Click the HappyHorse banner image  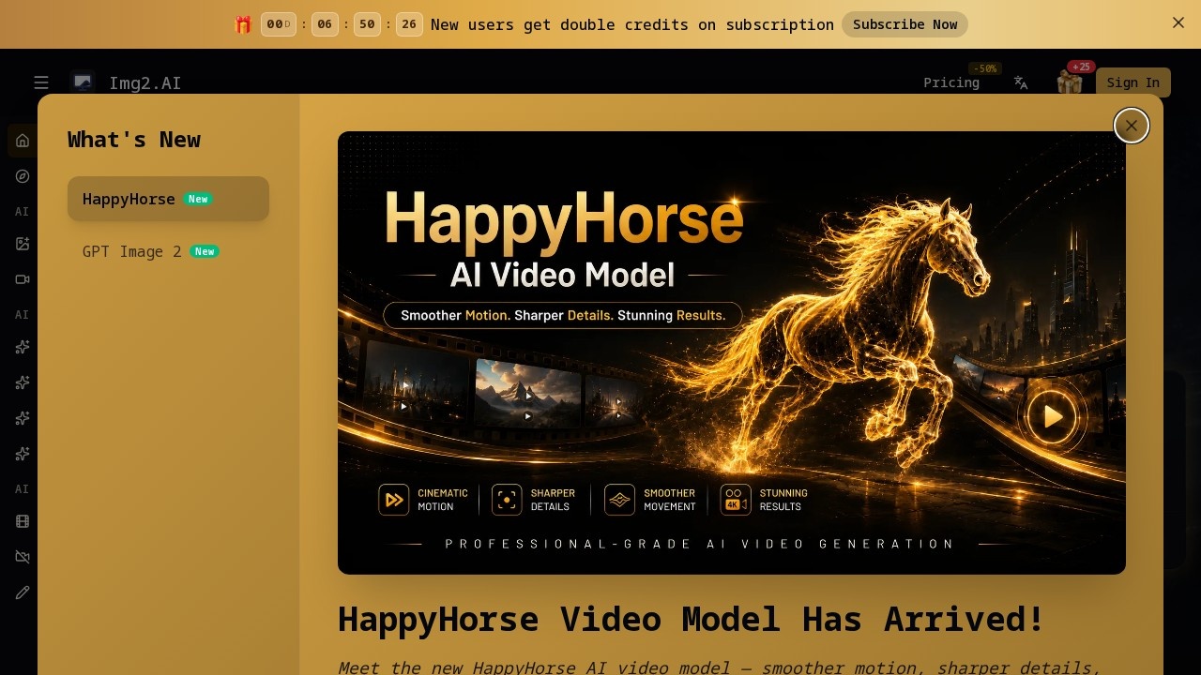[x=732, y=352]
